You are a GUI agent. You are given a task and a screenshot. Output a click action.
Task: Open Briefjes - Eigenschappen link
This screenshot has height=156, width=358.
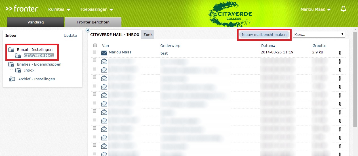(39, 64)
